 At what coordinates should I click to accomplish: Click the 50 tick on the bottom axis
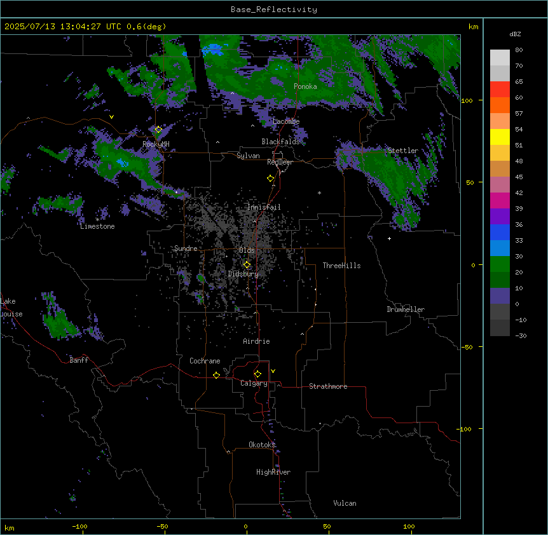(x=327, y=526)
